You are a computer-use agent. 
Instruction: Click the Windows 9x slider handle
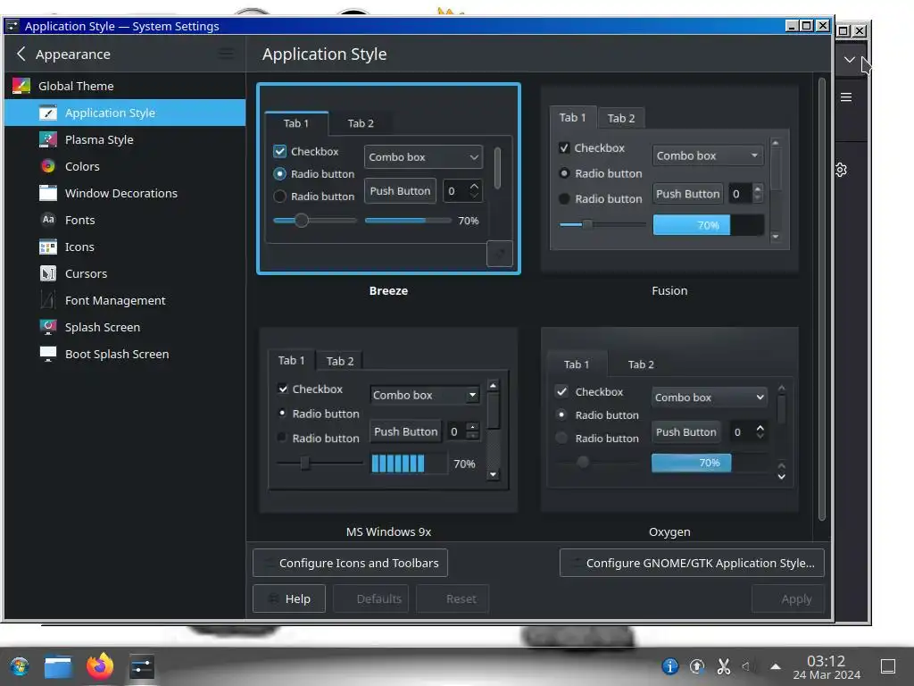(305, 464)
